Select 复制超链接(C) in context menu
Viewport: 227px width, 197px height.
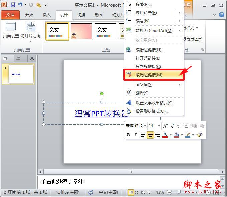(154, 67)
